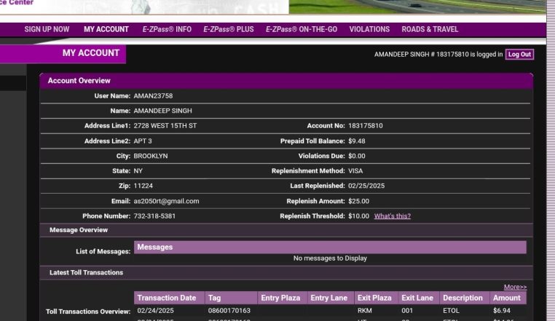Click the transaction date 02/24/2025 cell
This screenshot has width=555, height=321.
tap(155, 310)
